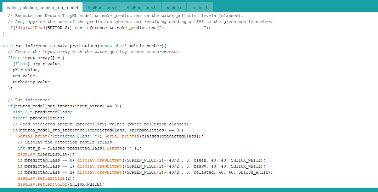Select the neuton.c tab

174,7
